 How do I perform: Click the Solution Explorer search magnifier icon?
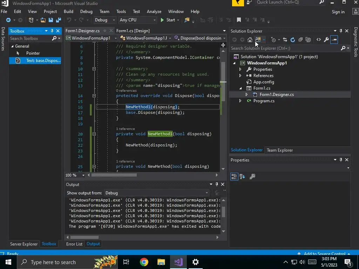pyautogui.click(x=343, y=48)
